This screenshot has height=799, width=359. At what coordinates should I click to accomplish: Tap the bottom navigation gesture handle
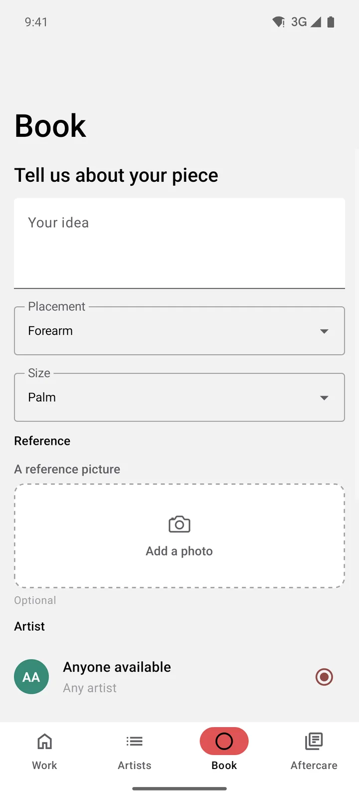pyautogui.click(x=179, y=789)
